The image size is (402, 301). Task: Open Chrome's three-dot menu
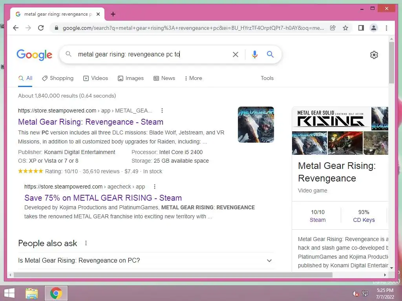click(386, 28)
